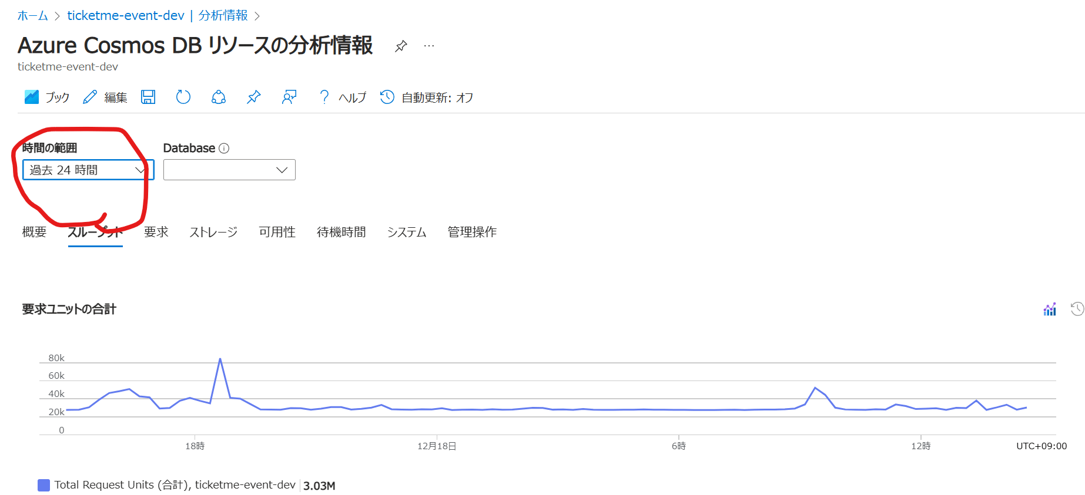Open metrics explorer chart icon
Viewport: 1085px width, 495px height.
(x=1050, y=309)
